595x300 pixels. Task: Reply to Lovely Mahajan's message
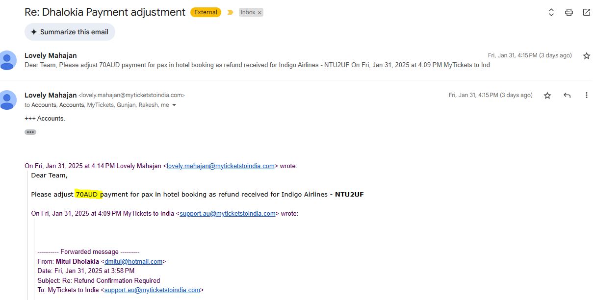[x=567, y=96]
